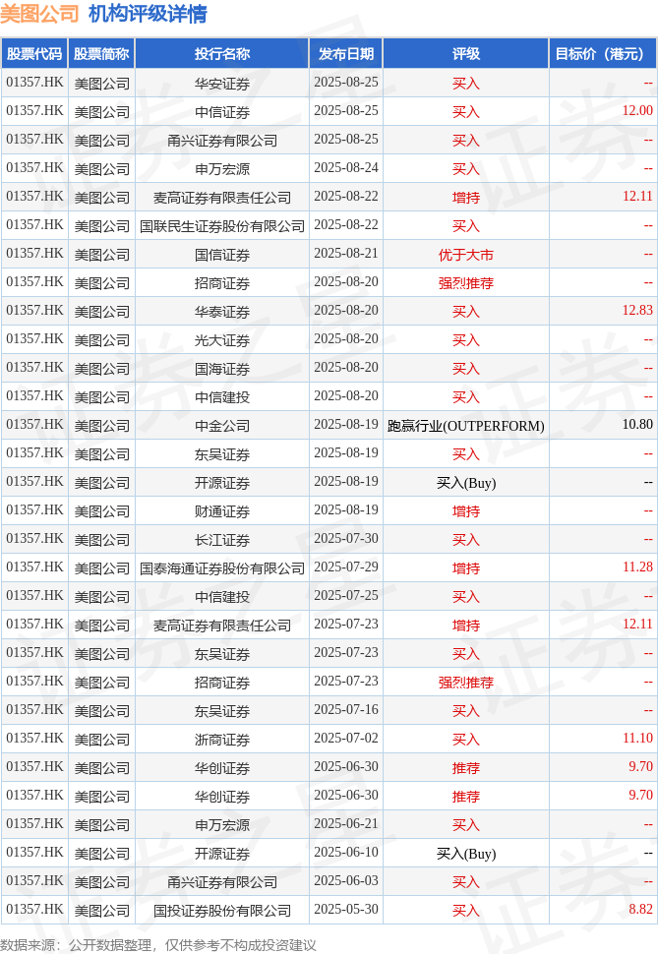Viewport: 658px width, 954px height.
Task: Select the date 2025-05-30
Action: point(346,909)
